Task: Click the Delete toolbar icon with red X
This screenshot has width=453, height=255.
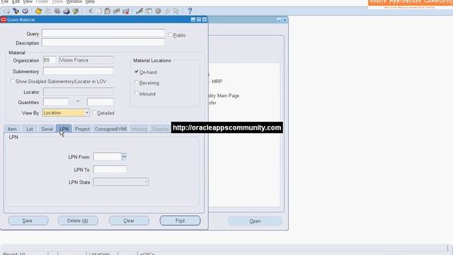Action: [126, 11]
